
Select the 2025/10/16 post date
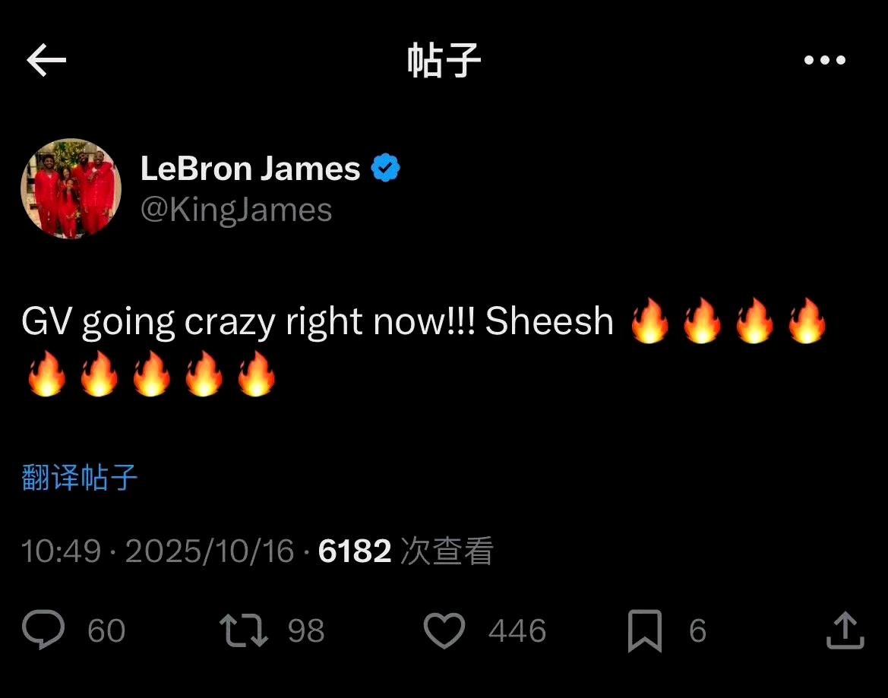coord(210,551)
